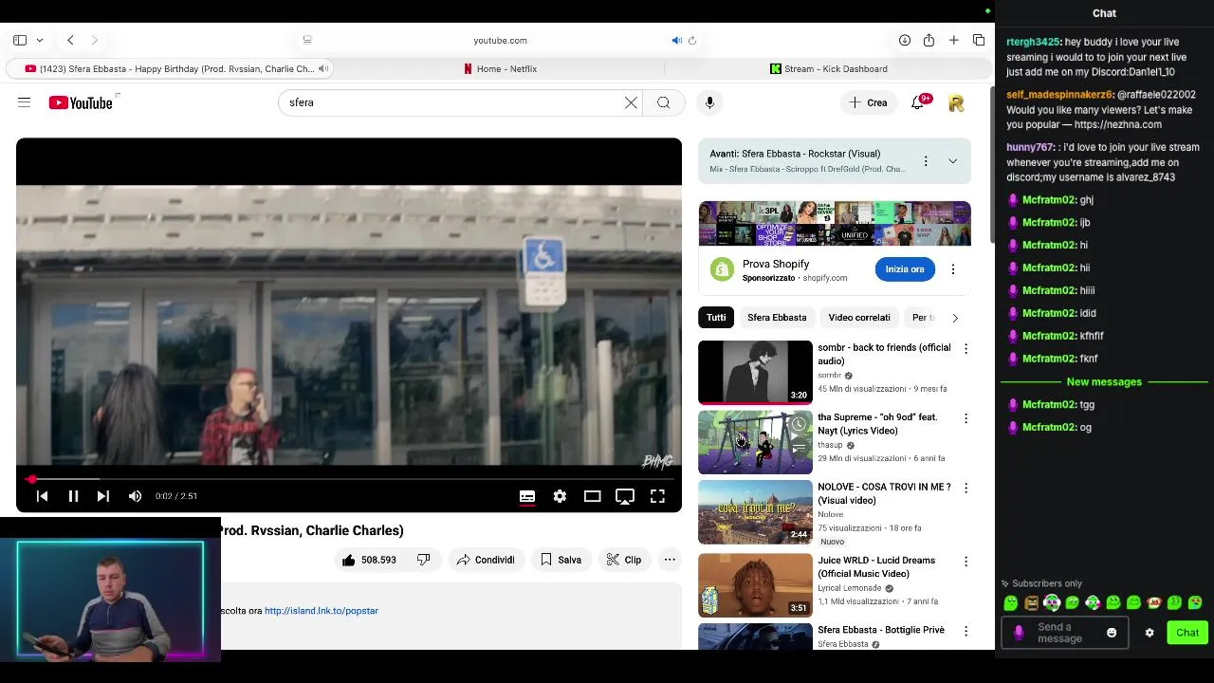Open YouTube hamburger guide menu
The image size is (1214, 683).
tap(25, 102)
